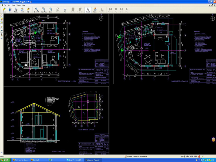216x162 pixels.
Task: Return to the Home view
Action: (95, 10)
